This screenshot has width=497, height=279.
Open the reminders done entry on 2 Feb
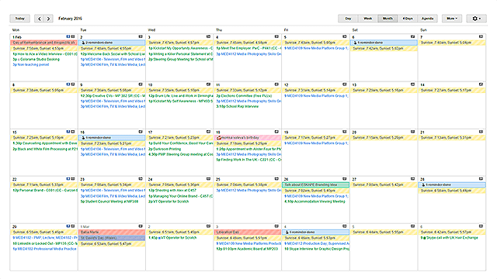(112, 43)
